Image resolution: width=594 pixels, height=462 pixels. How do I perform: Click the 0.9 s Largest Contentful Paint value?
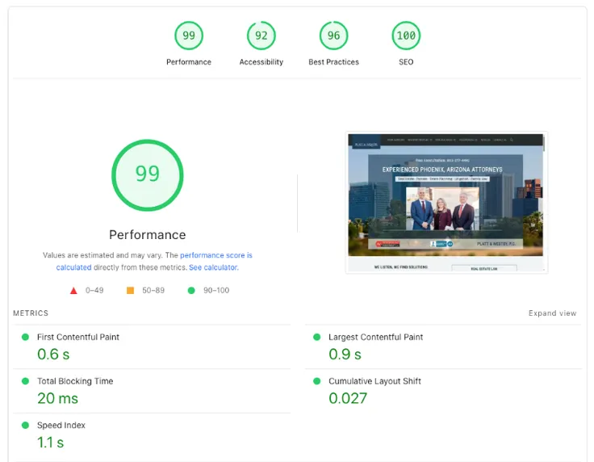[345, 354]
